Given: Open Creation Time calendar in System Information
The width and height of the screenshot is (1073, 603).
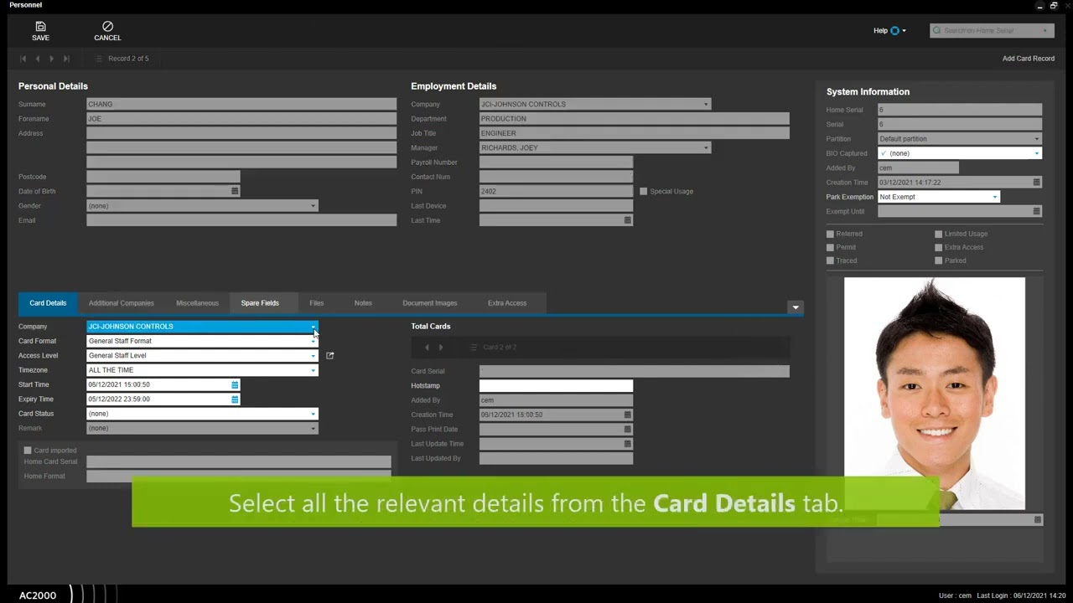Looking at the screenshot, I should [x=1036, y=183].
